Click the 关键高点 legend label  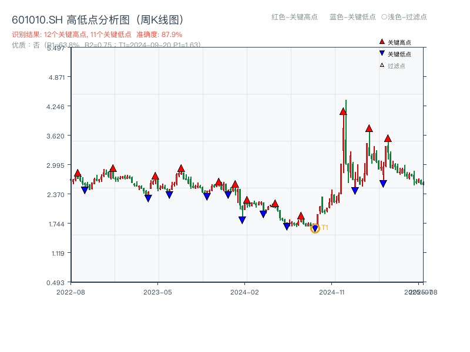pyautogui.click(x=399, y=42)
